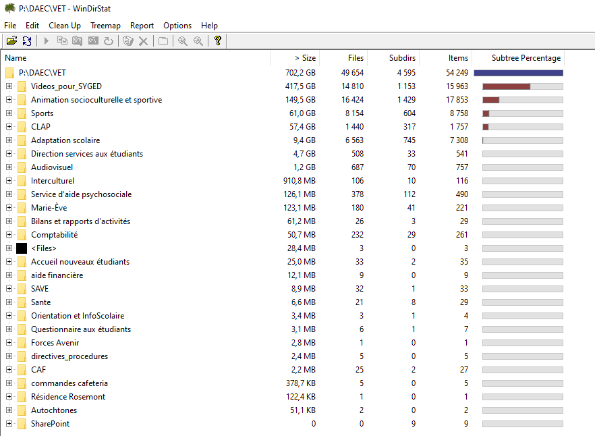Click the Zoom Out magnifier icon
The image size is (595, 436).
pyautogui.click(x=198, y=41)
